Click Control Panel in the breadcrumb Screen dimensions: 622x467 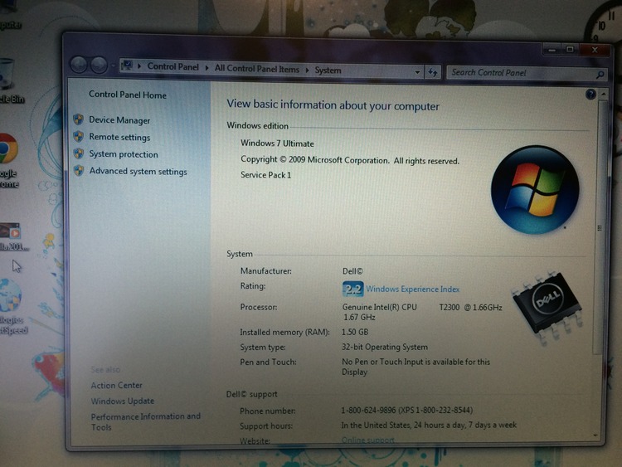pyautogui.click(x=173, y=66)
